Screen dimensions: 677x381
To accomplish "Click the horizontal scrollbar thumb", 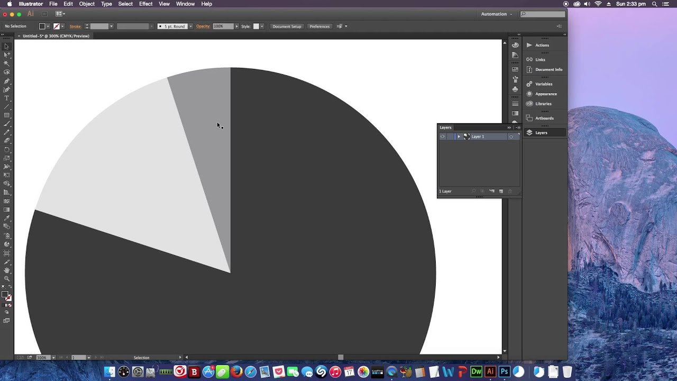I will 341,357.
